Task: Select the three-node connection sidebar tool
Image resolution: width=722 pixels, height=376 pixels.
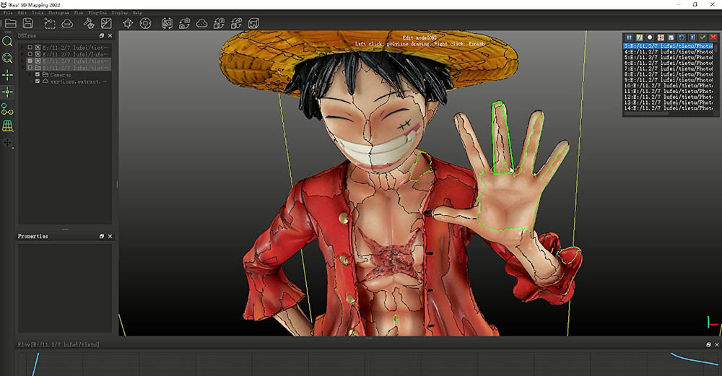Action: pos(7,109)
